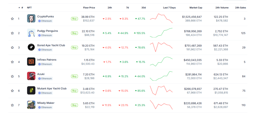Click Ethereum chain badge under Pudgy Penguins

click(45, 35)
